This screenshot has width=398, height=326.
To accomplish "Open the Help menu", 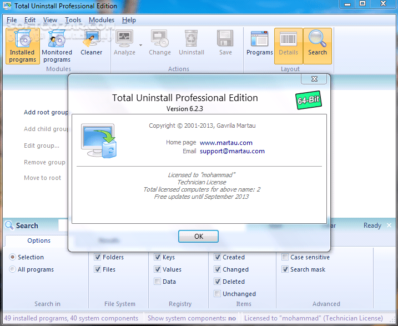I will (x=129, y=20).
